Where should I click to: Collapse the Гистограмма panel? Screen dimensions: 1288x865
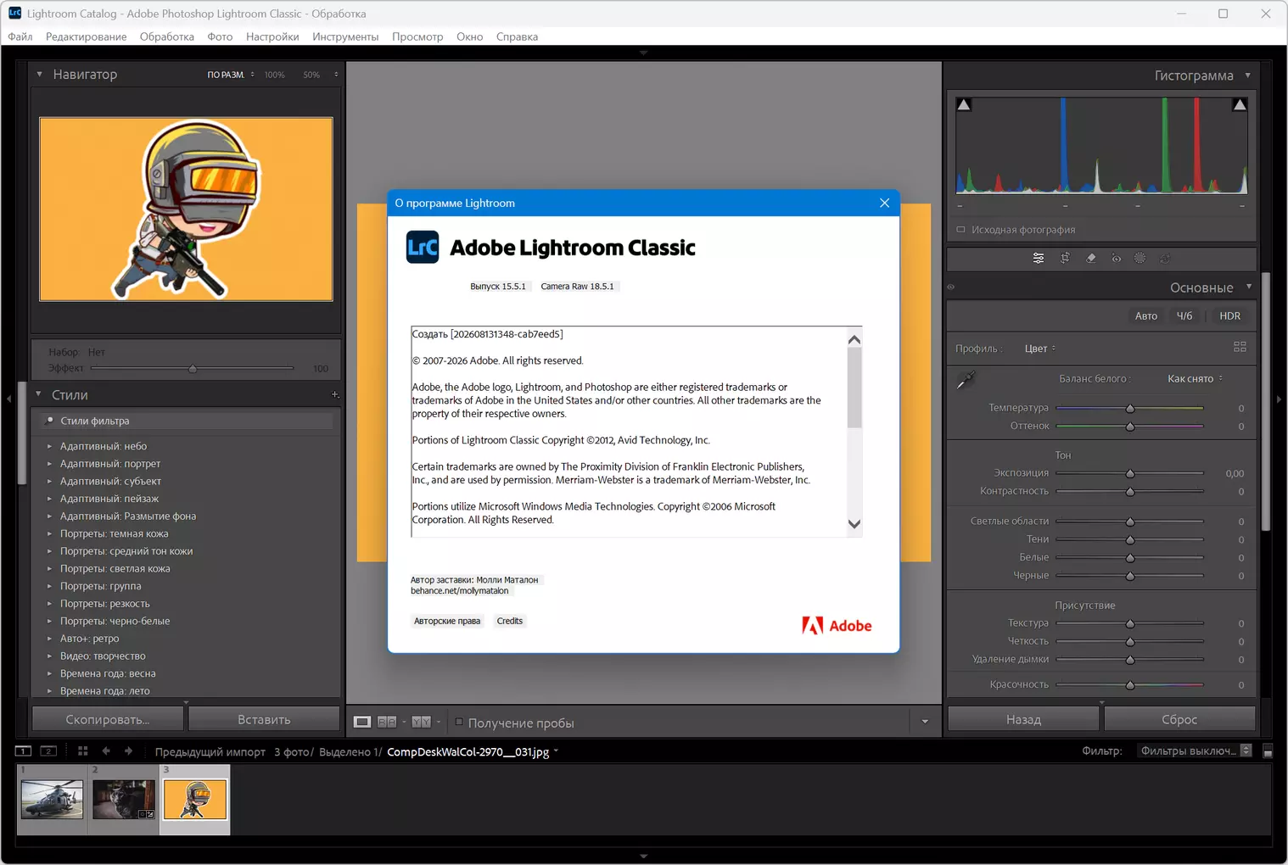pyautogui.click(x=1247, y=75)
